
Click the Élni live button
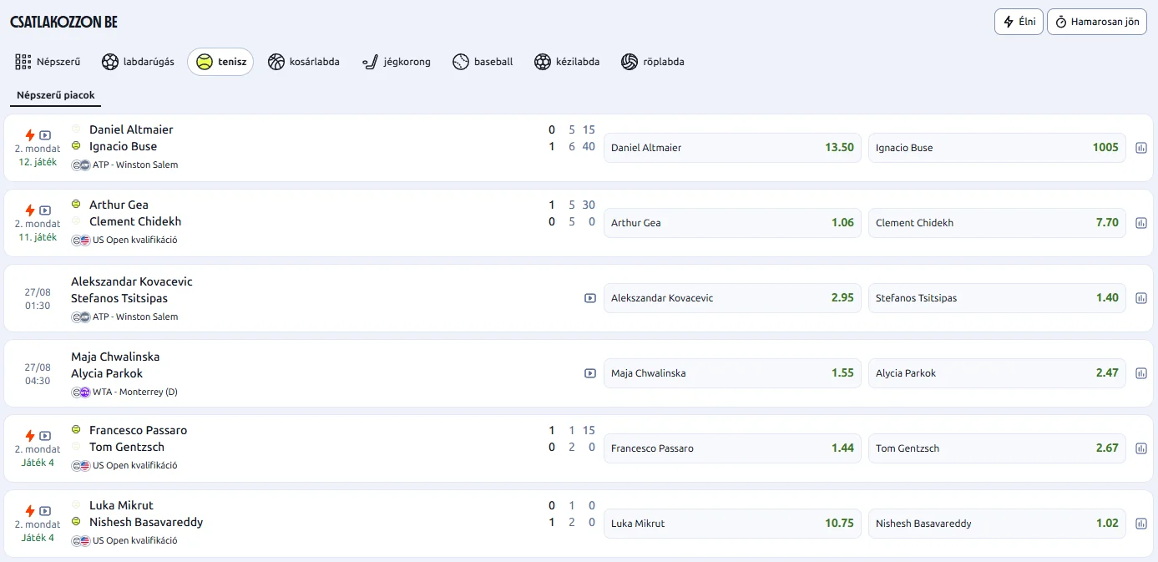pos(1019,22)
